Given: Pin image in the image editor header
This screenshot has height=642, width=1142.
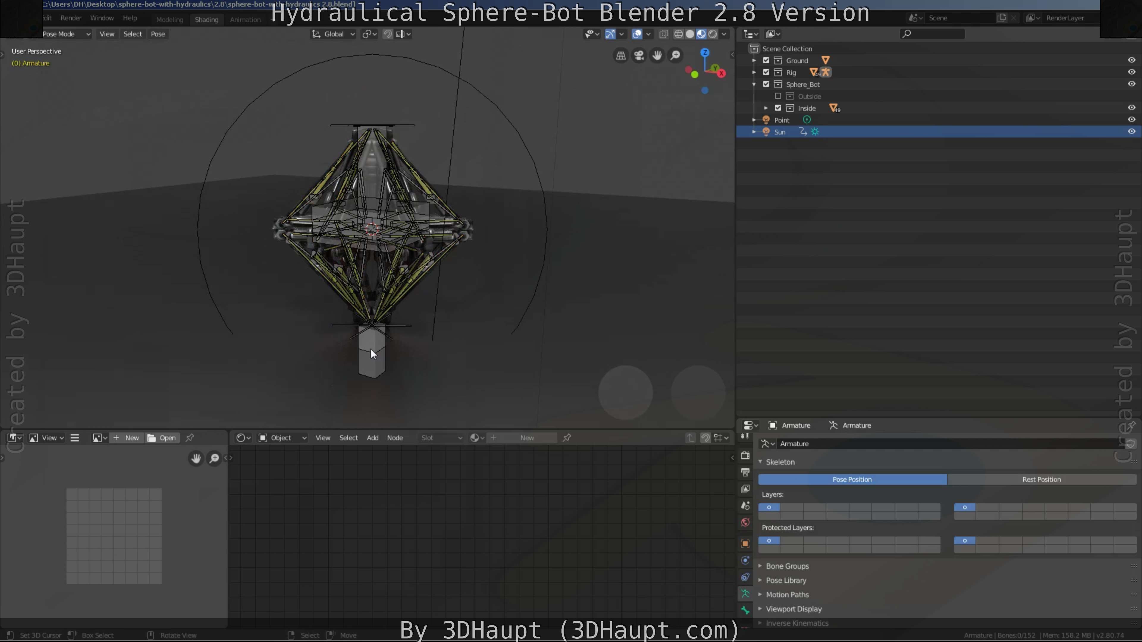Looking at the screenshot, I should tap(190, 438).
